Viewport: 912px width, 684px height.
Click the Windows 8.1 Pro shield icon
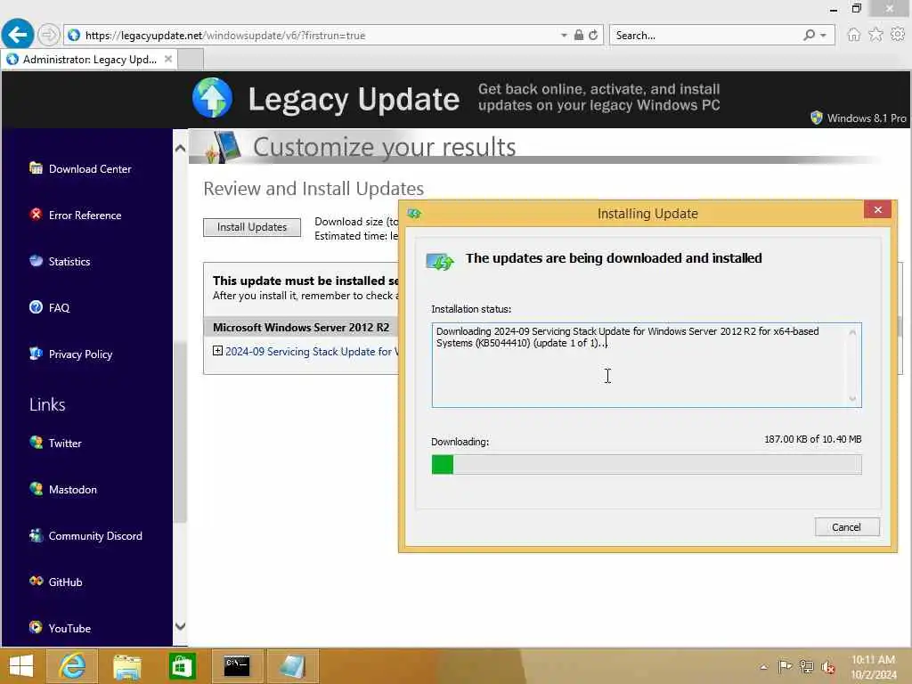tap(817, 118)
